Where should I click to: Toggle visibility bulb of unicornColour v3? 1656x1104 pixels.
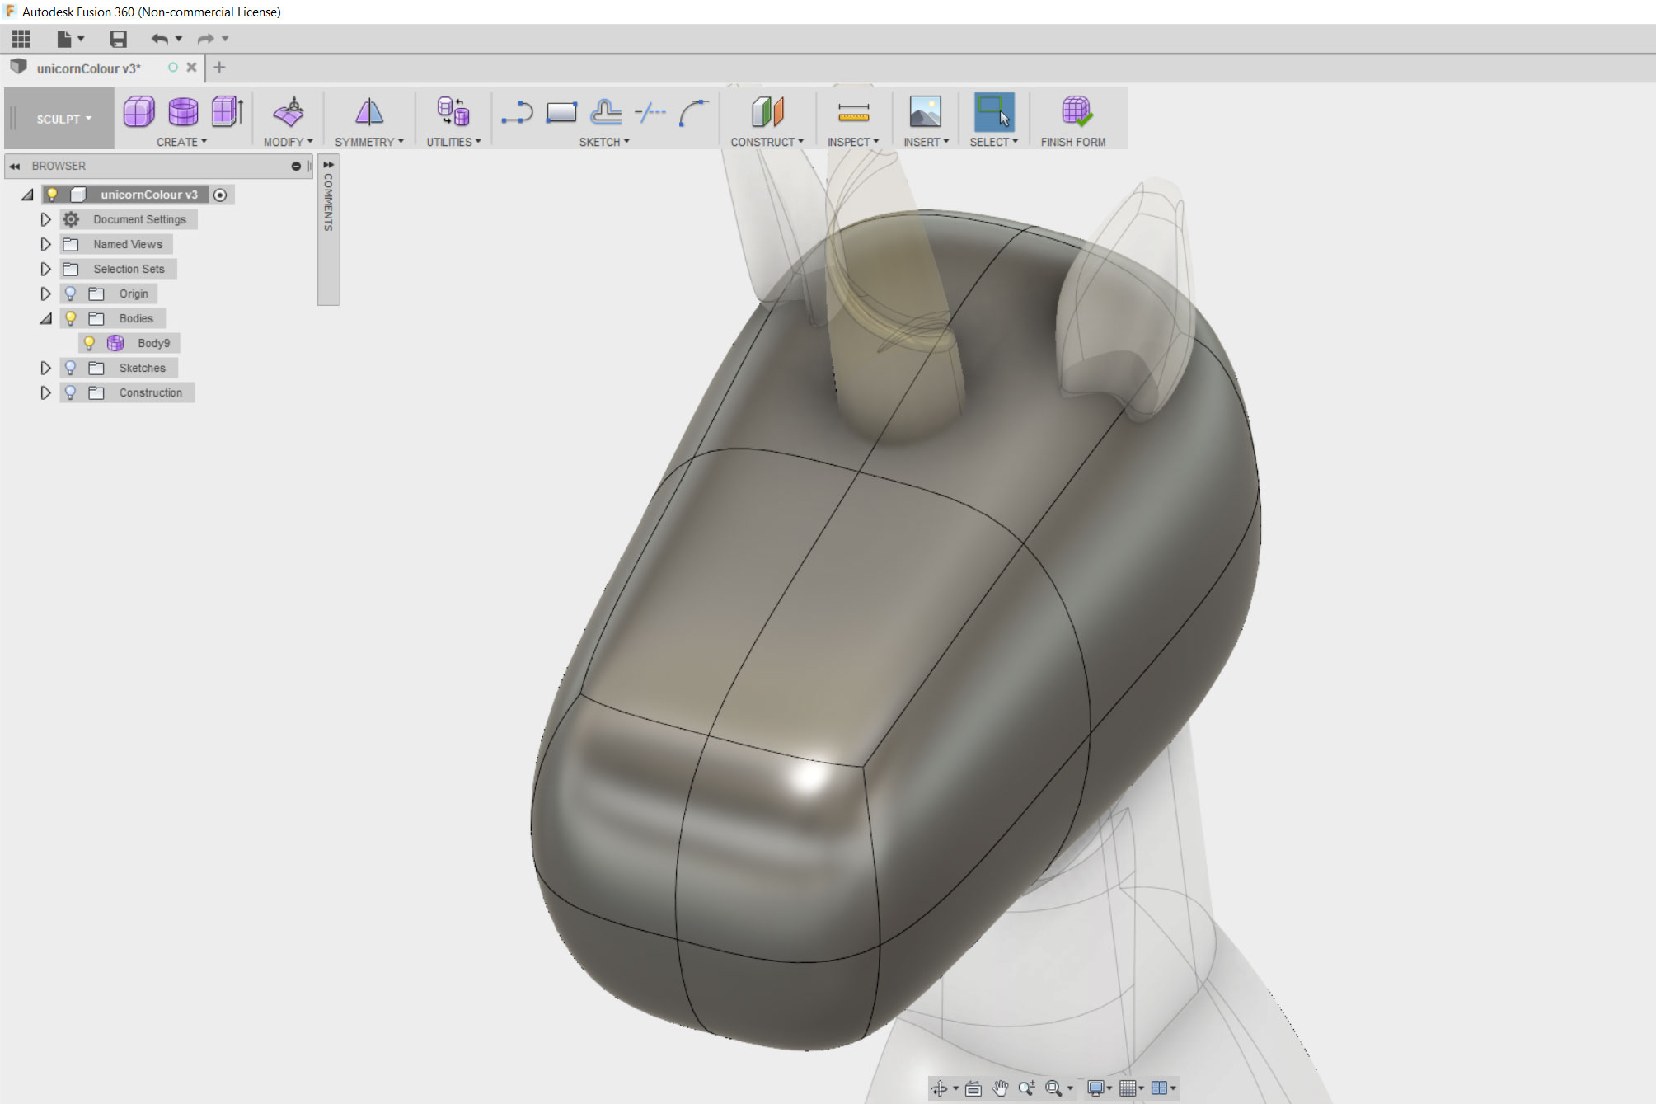[52, 195]
